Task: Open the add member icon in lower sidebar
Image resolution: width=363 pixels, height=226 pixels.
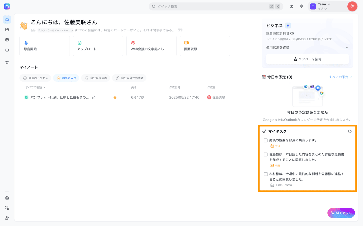Action: [7, 218]
